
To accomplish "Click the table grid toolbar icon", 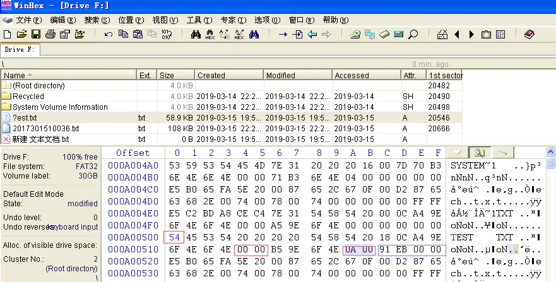I will point(500,34).
